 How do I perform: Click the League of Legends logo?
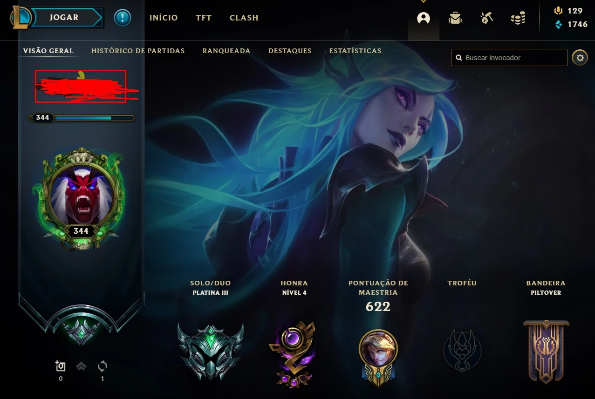(x=21, y=18)
